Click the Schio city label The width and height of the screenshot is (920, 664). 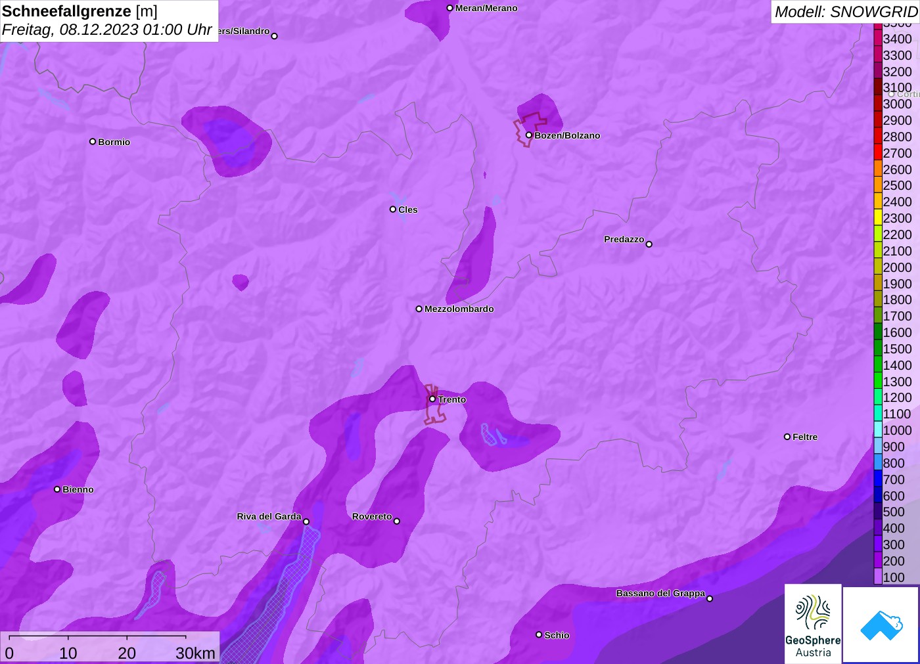point(557,635)
